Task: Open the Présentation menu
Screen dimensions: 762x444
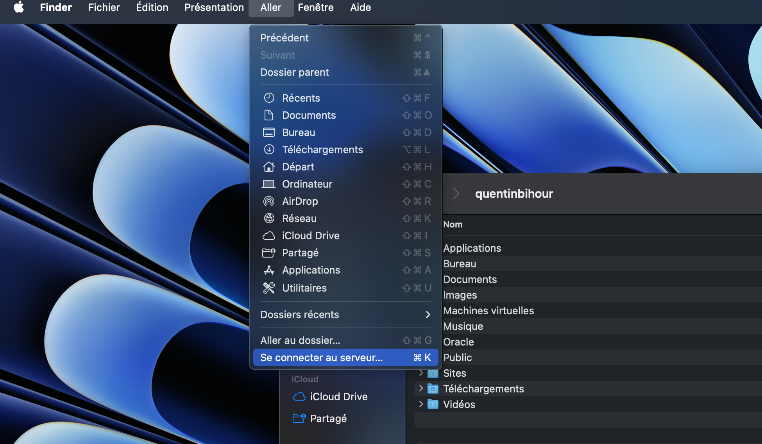Action: coord(214,7)
